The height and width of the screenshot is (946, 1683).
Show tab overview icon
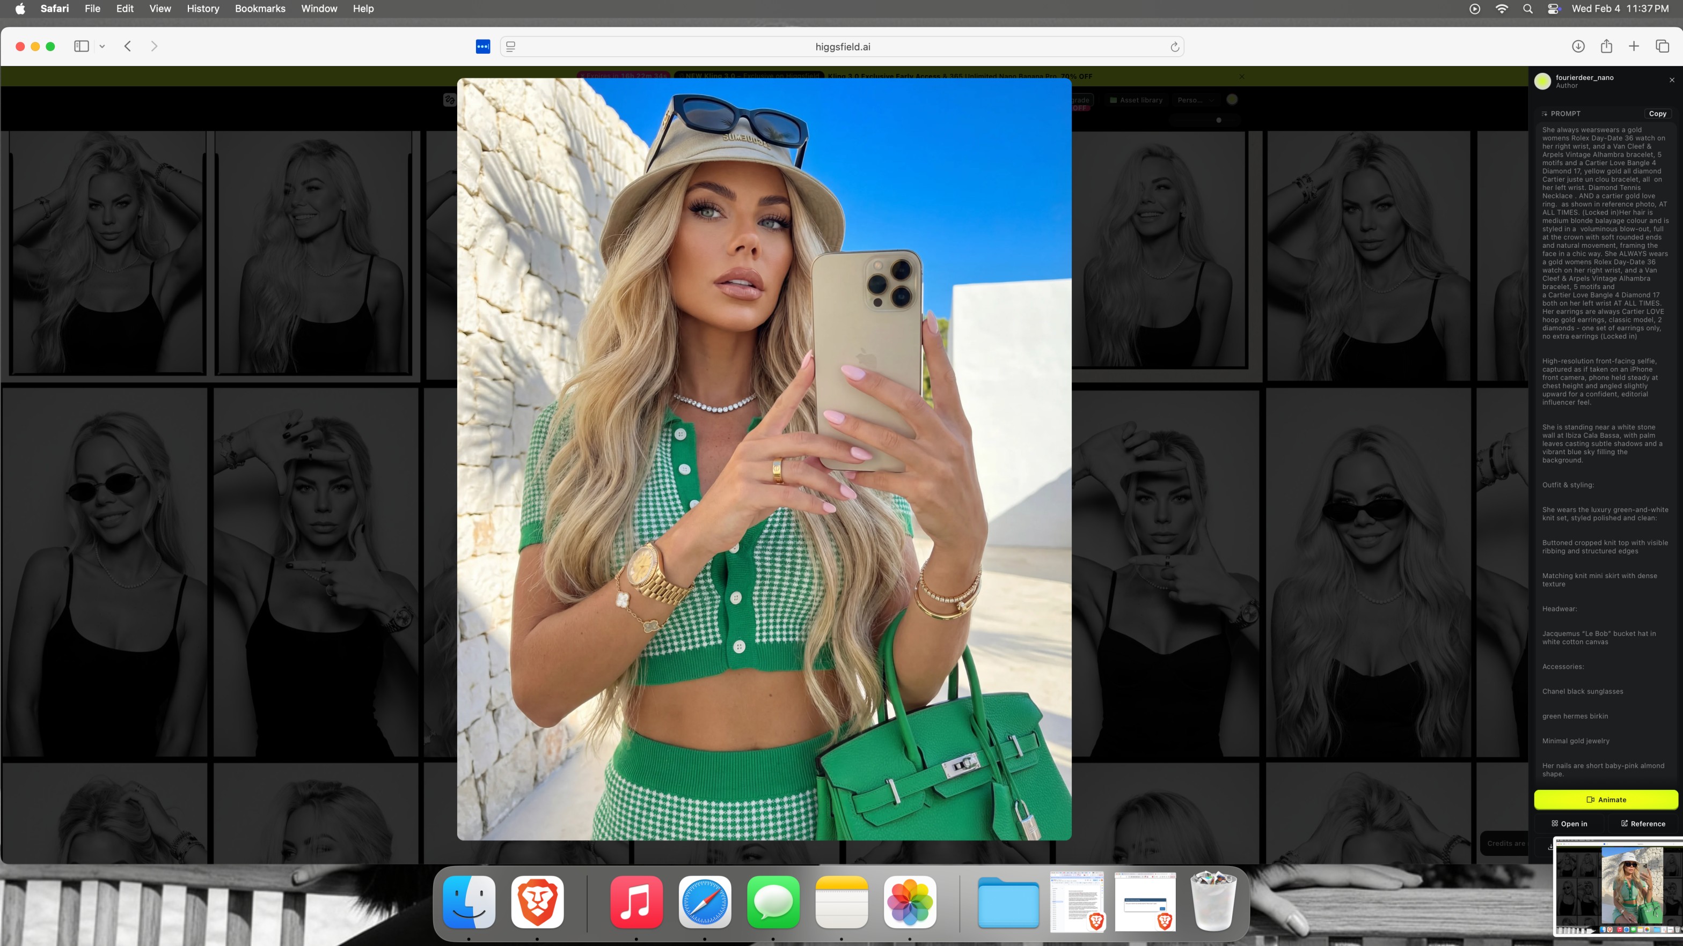click(x=1662, y=46)
